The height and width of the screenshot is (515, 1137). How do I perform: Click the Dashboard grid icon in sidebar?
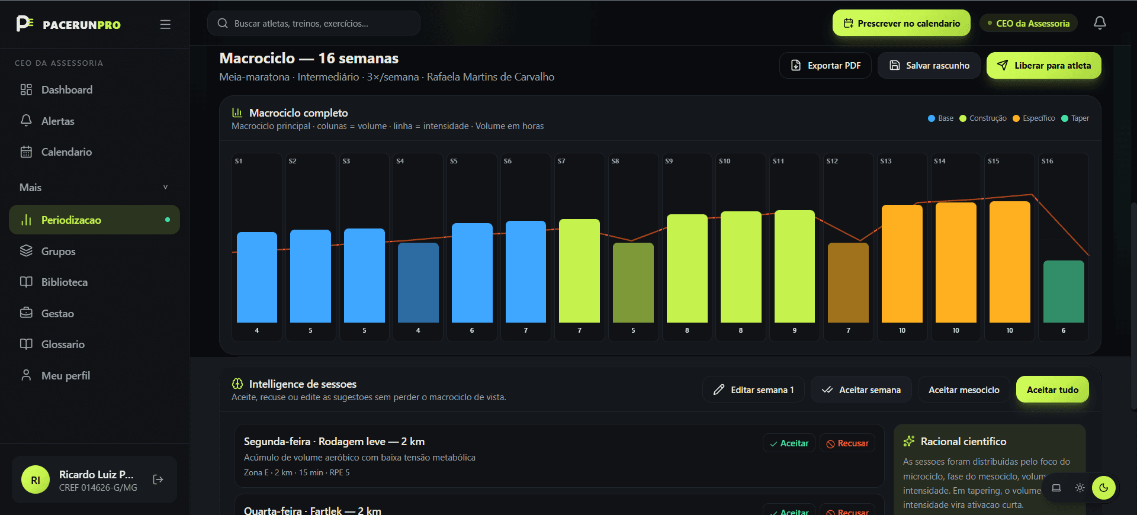(26, 89)
